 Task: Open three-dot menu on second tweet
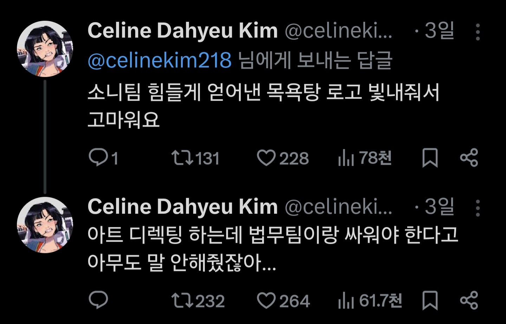[x=478, y=208]
